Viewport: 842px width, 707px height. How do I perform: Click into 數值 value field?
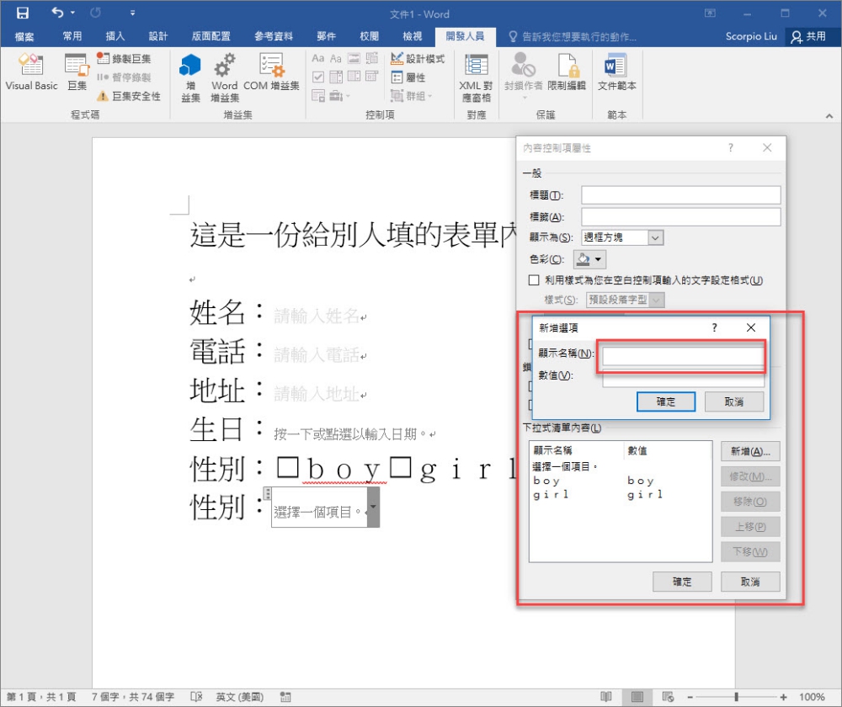(683, 378)
